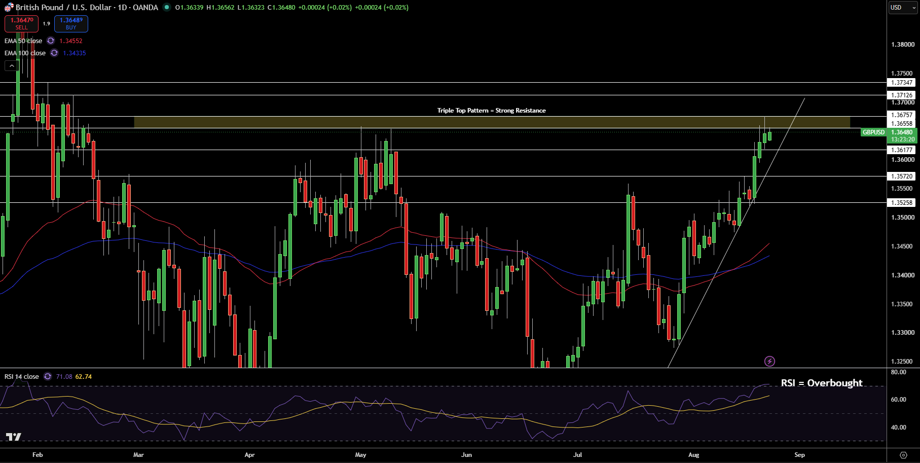920x463 pixels.
Task: Open the USD currency dropdown
Action: tap(903, 8)
